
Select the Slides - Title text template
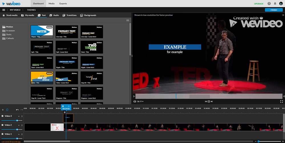pyautogui.click(x=42, y=78)
